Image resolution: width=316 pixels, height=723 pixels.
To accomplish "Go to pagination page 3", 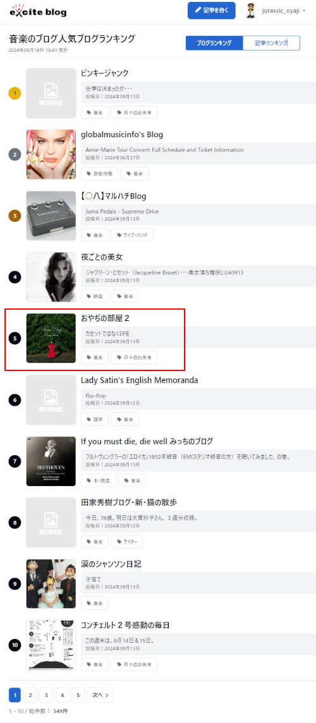I will 46,695.
